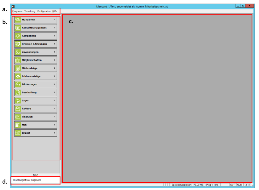This screenshot has height=190, width=259.
Task: Open Faktura via its invoice icon
Action: pos(18,108)
